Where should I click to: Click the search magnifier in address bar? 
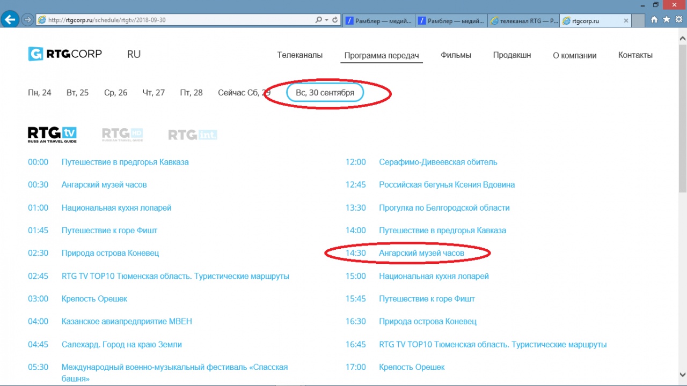[x=318, y=20]
